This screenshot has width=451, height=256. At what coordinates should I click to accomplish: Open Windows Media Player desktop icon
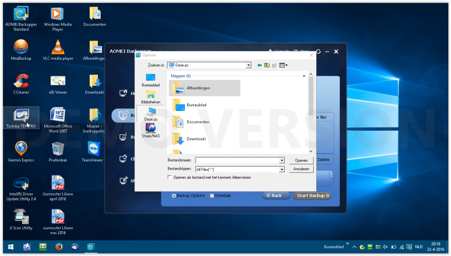58,19
